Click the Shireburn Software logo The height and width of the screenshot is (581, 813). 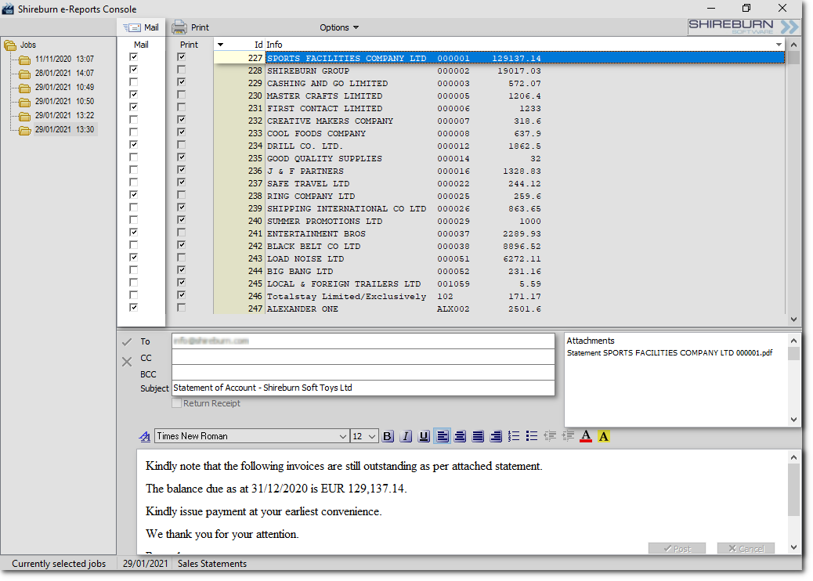(743, 27)
